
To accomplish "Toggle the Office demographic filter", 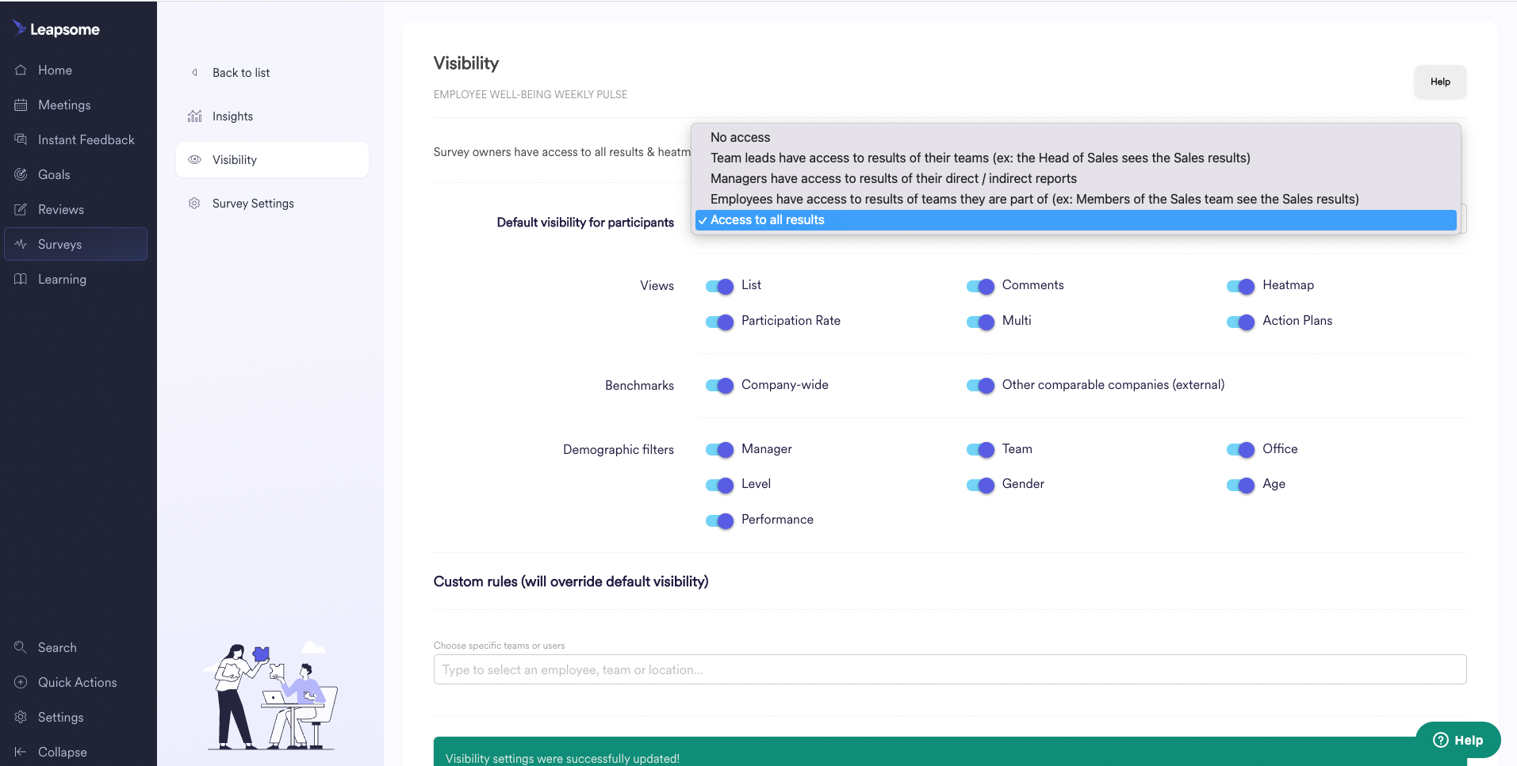I will point(1240,450).
